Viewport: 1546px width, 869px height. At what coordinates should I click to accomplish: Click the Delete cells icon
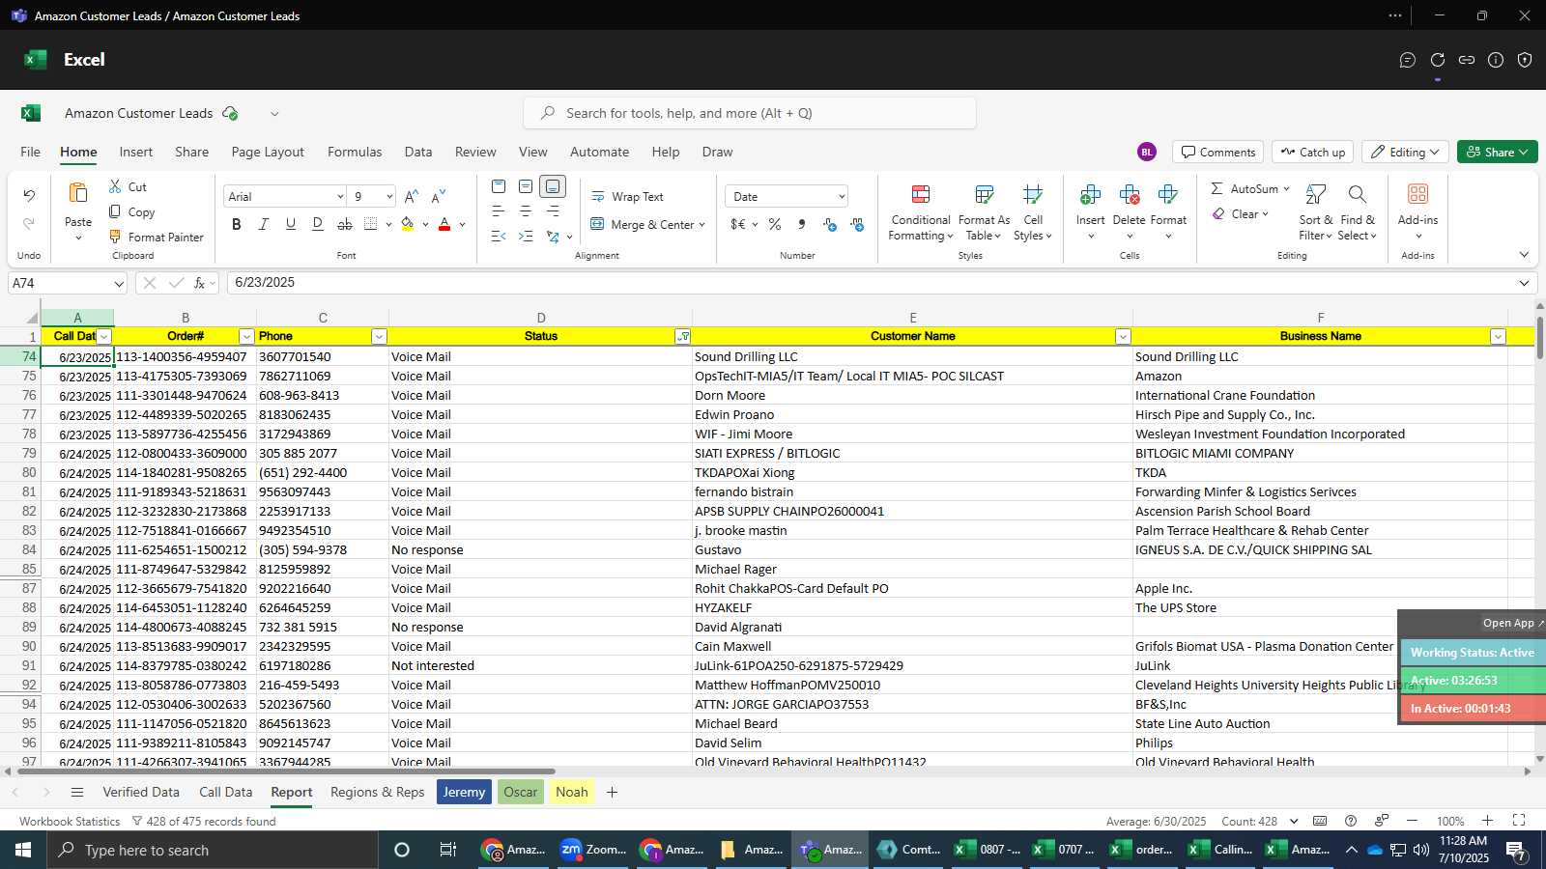(x=1129, y=195)
